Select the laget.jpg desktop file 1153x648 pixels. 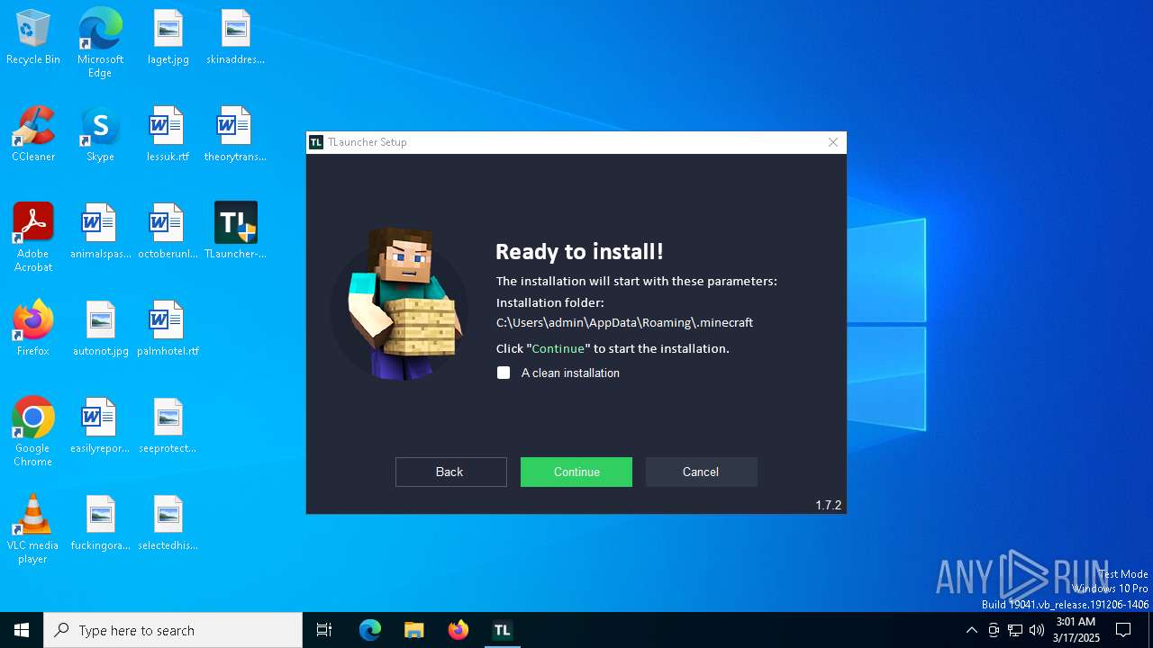(x=168, y=38)
